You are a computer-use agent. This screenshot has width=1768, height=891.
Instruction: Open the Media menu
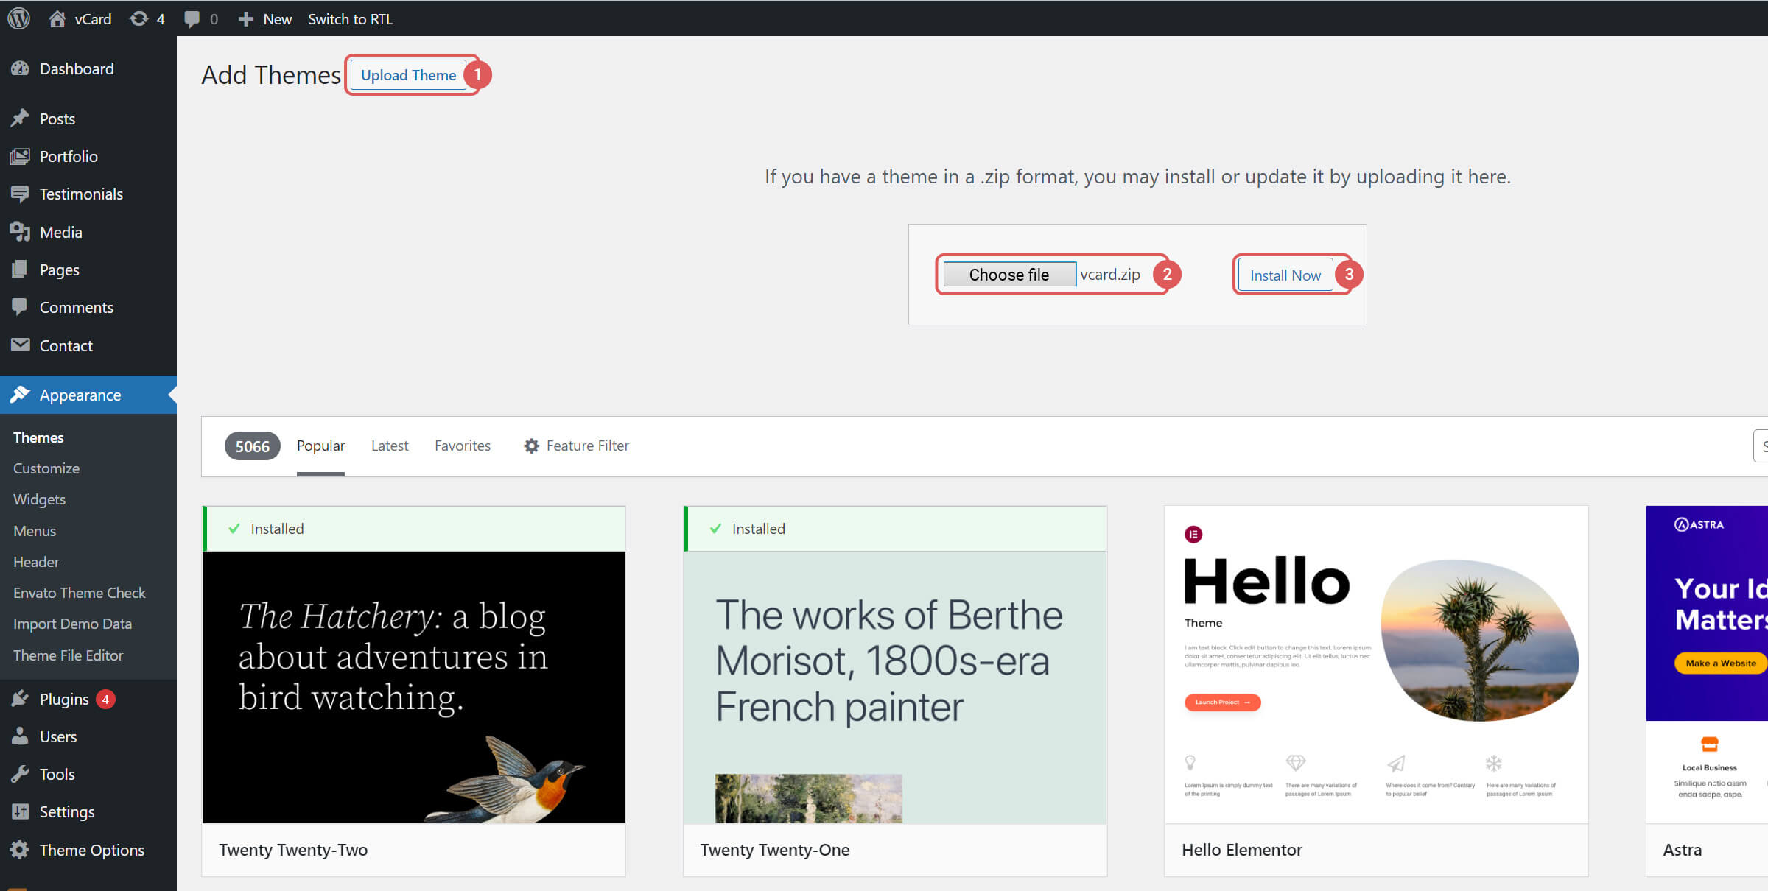click(60, 232)
